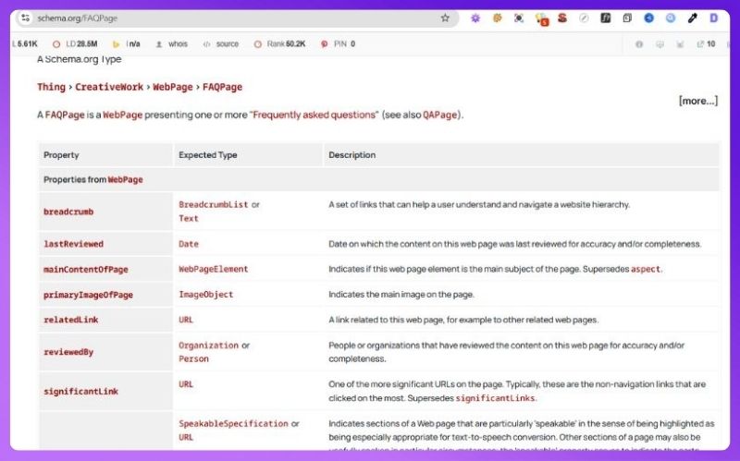Open the breadcrumb property link
Viewport: 740px width, 461px height.
click(x=68, y=212)
